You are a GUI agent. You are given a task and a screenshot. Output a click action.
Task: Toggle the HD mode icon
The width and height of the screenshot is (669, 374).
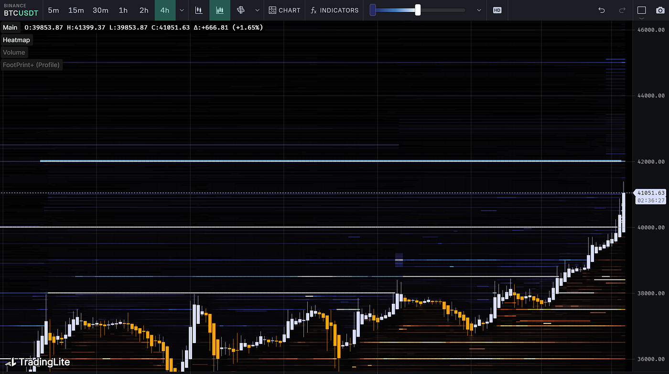497,10
